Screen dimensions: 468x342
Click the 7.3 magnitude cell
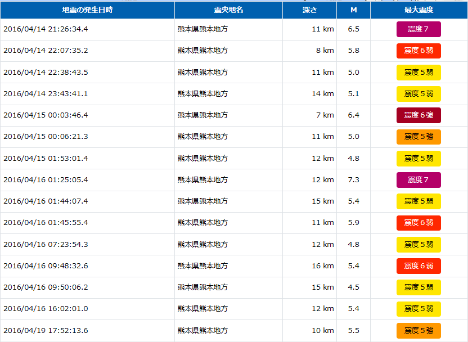tap(354, 180)
